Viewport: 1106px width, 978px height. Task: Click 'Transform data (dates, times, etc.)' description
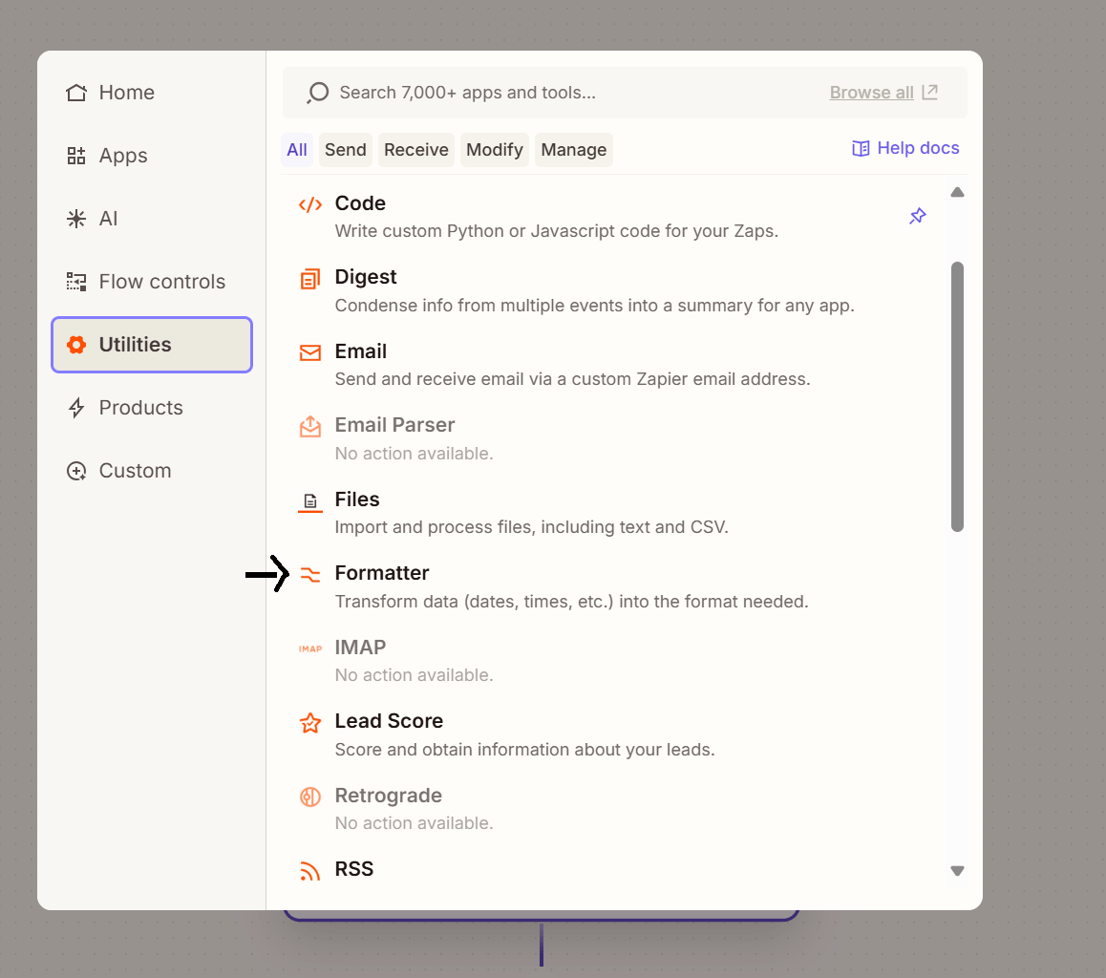click(572, 602)
